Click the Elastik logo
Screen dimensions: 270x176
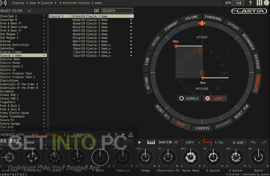(249, 11)
